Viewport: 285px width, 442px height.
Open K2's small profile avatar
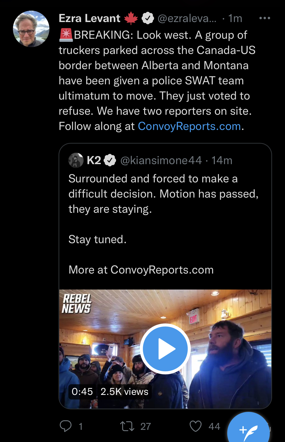coord(76,160)
